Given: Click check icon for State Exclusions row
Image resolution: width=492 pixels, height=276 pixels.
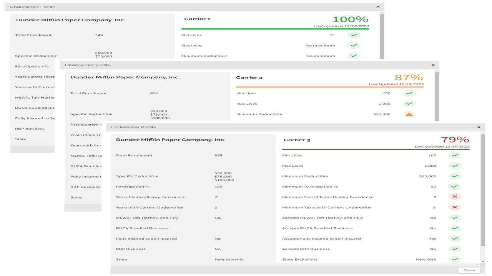Looking at the screenshot, I should pyautogui.click(x=455, y=259).
